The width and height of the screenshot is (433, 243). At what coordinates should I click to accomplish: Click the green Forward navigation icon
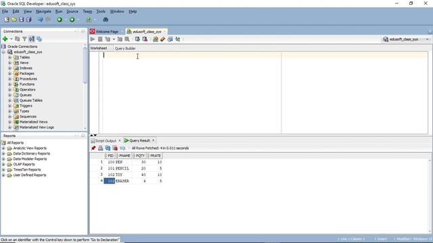click(x=72, y=20)
